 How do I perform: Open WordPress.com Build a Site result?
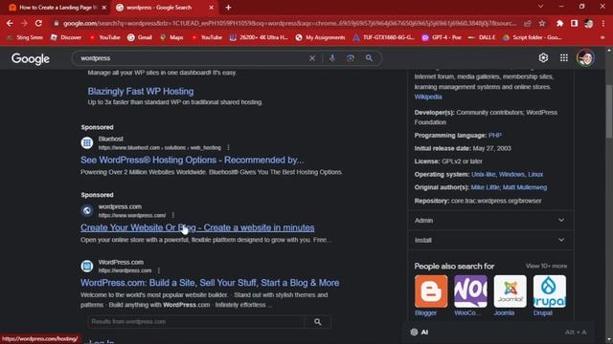pyautogui.click(x=210, y=283)
